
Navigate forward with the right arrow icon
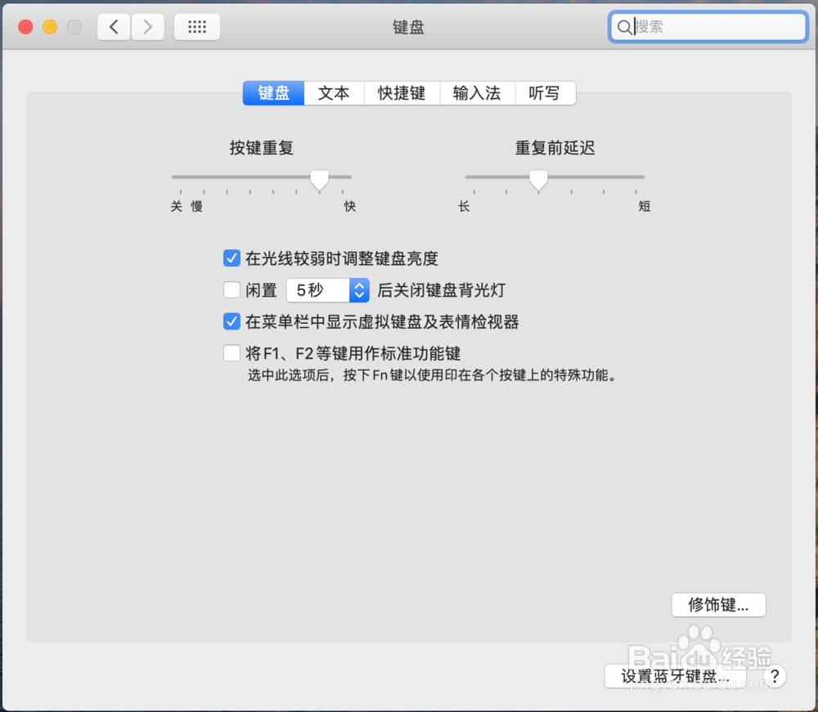tap(147, 26)
